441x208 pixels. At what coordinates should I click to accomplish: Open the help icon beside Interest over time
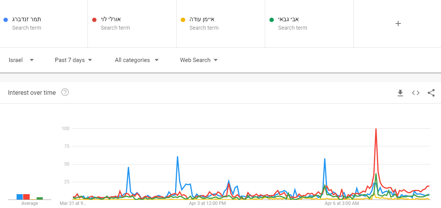pos(65,92)
